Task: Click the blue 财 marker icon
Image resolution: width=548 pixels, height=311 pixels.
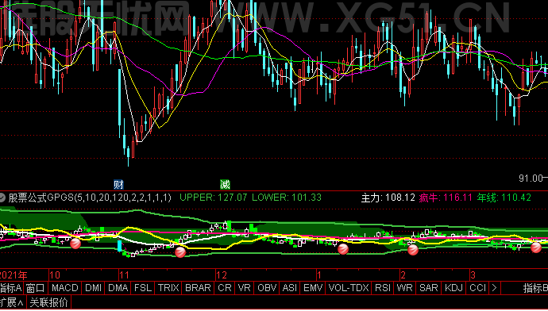Action: click(118, 184)
